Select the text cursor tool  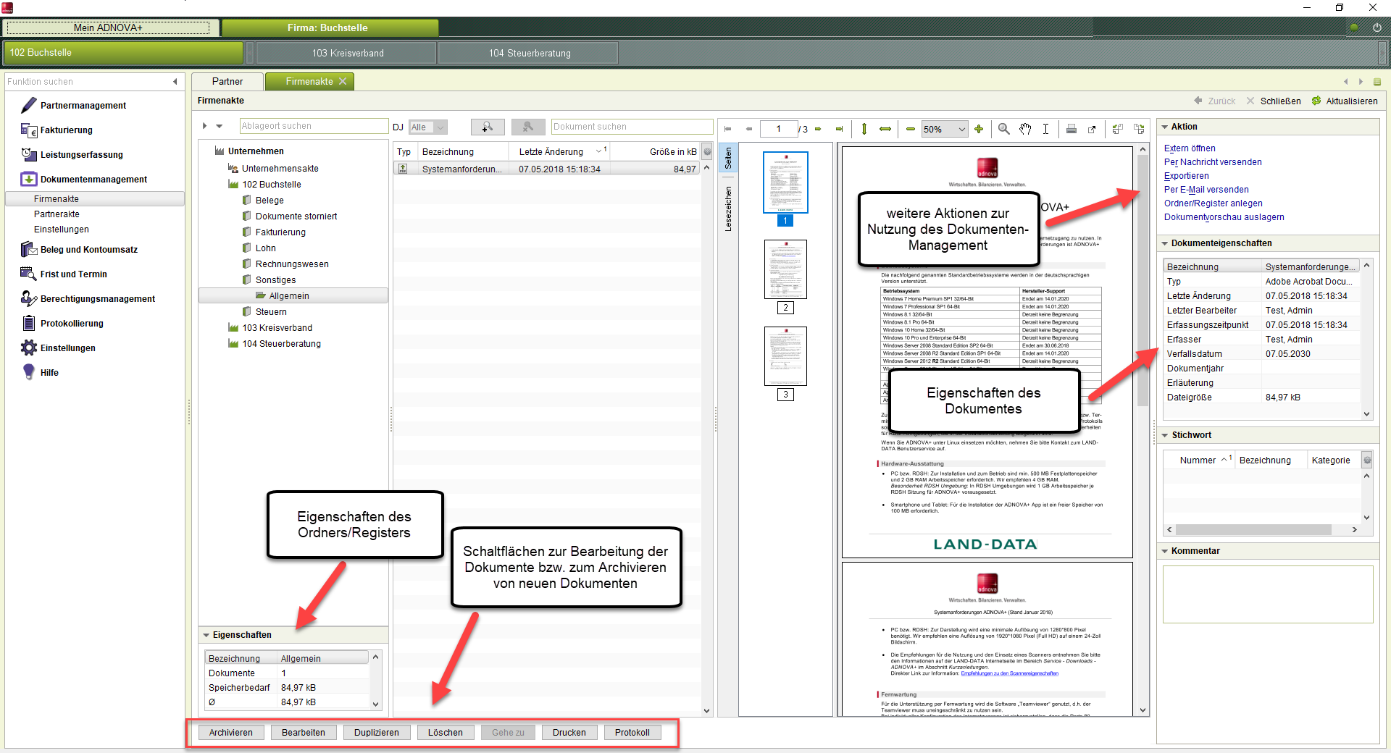tap(1045, 129)
